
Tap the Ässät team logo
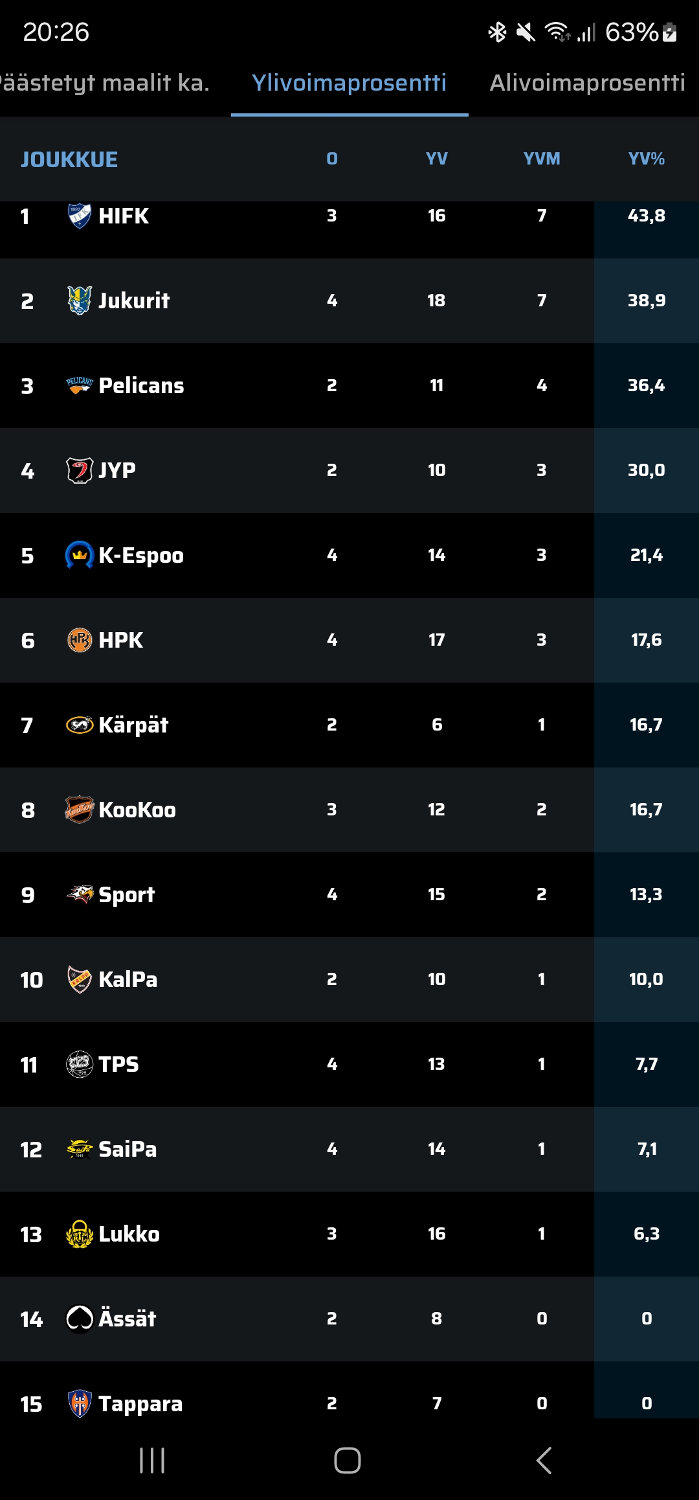(x=80, y=1319)
